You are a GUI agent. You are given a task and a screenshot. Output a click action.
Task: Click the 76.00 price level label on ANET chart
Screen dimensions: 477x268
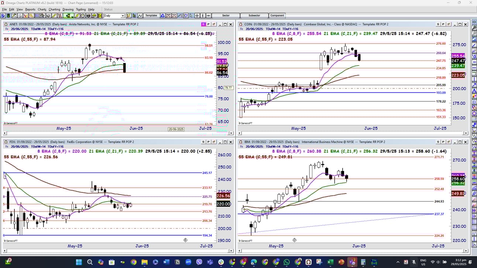(209, 97)
